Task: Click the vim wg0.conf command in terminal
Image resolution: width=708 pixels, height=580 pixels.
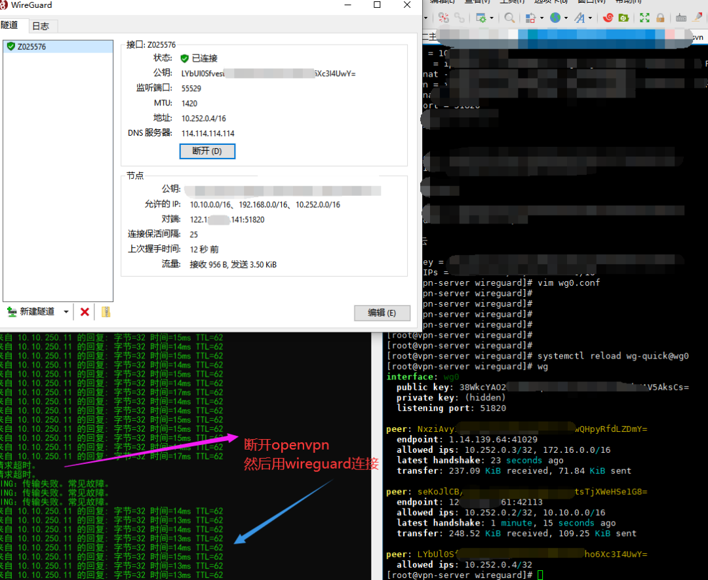Action: [x=569, y=283]
